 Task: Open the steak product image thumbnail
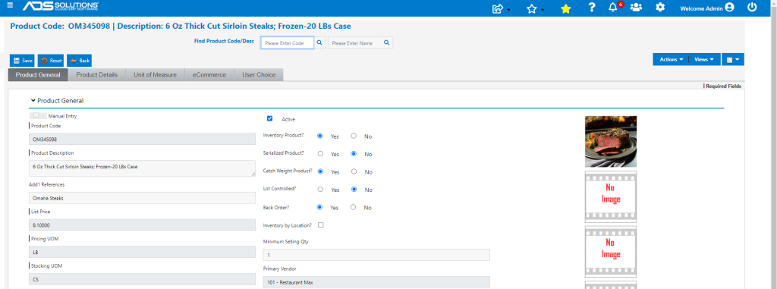coord(611,142)
